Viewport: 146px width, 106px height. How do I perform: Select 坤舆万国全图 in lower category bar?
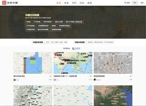click(98, 42)
